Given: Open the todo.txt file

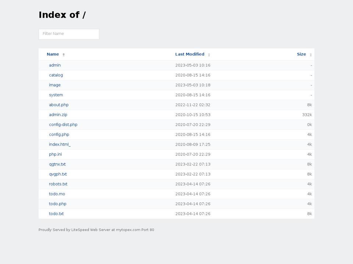Looking at the screenshot, I should coord(56,213).
